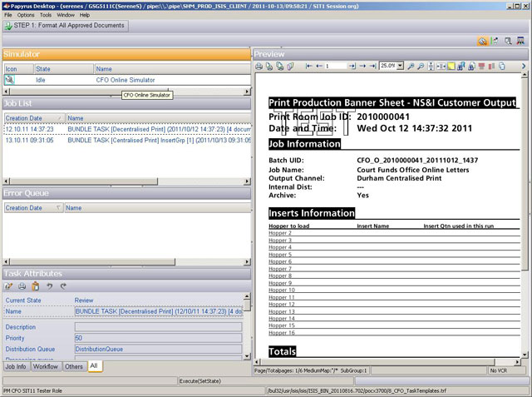Select job dated 12.10.11 14:37:23

pyautogui.click(x=127, y=129)
